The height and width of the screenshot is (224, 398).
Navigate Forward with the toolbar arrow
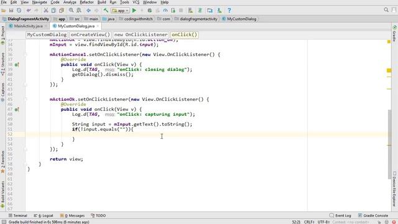click(96, 11)
